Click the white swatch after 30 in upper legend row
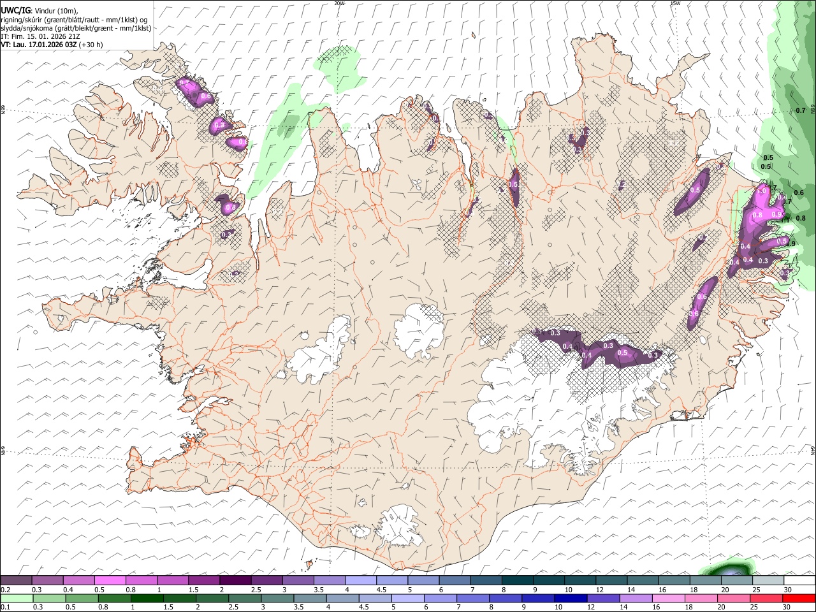Screen dimensions: 816x612 799,581
